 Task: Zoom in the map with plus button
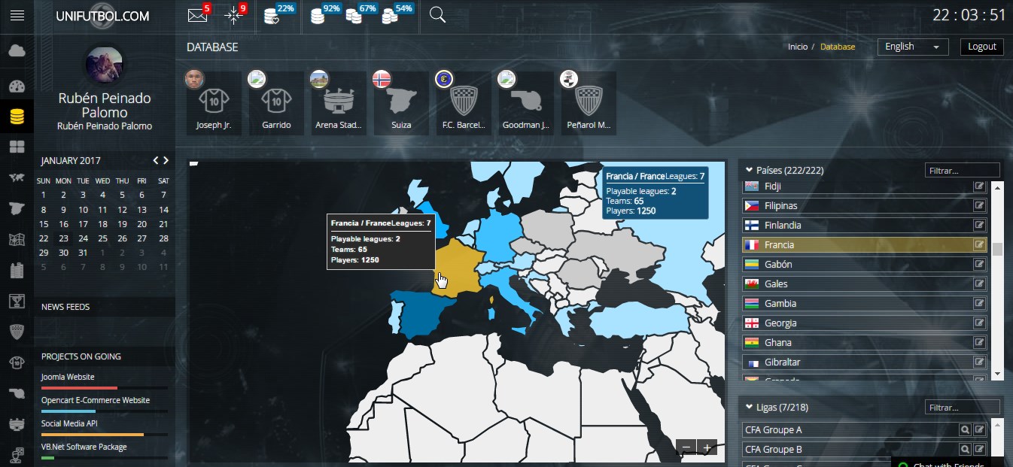(x=707, y=447)
